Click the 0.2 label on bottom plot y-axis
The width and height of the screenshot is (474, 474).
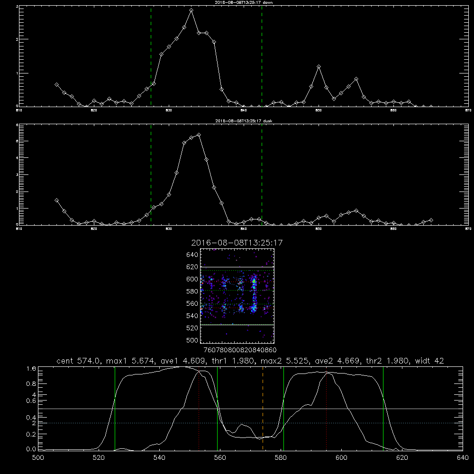click(x=31, y=434)
